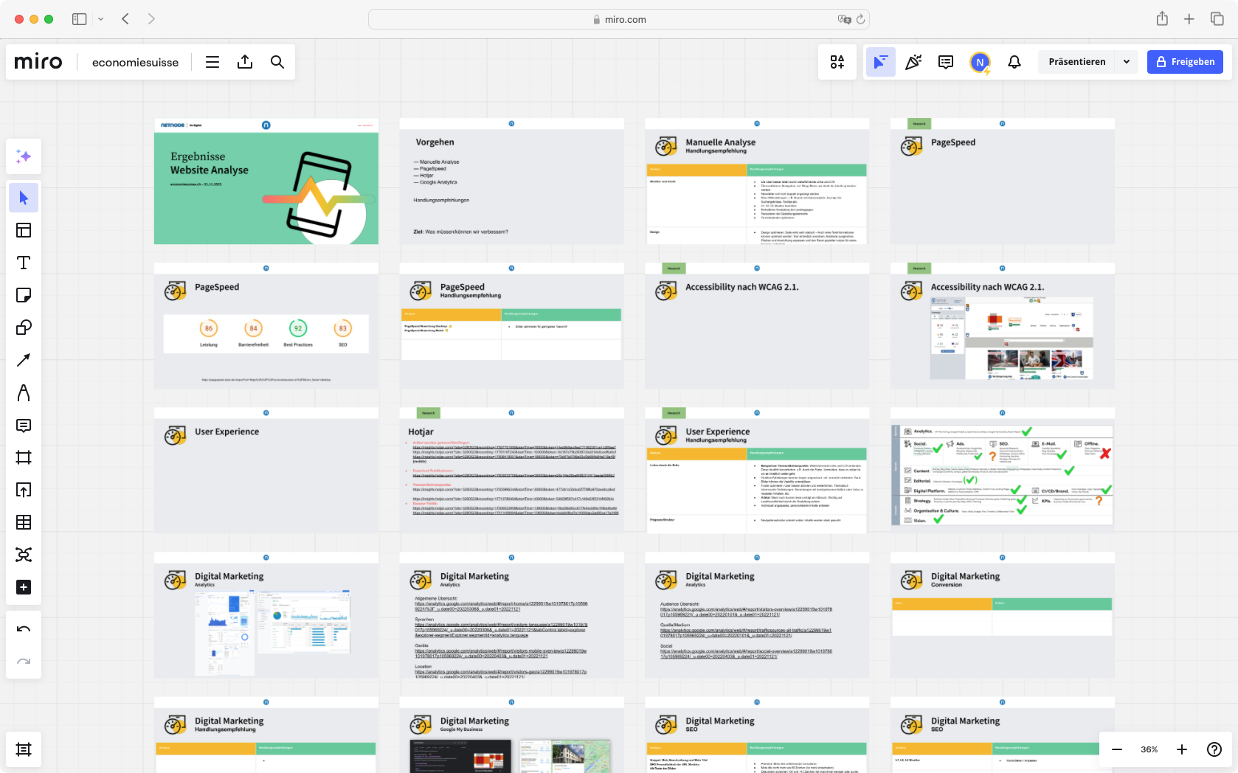Select the Hotjar links frame
The height and width of the screenshot is (773, 1238).
pos(511,471)
